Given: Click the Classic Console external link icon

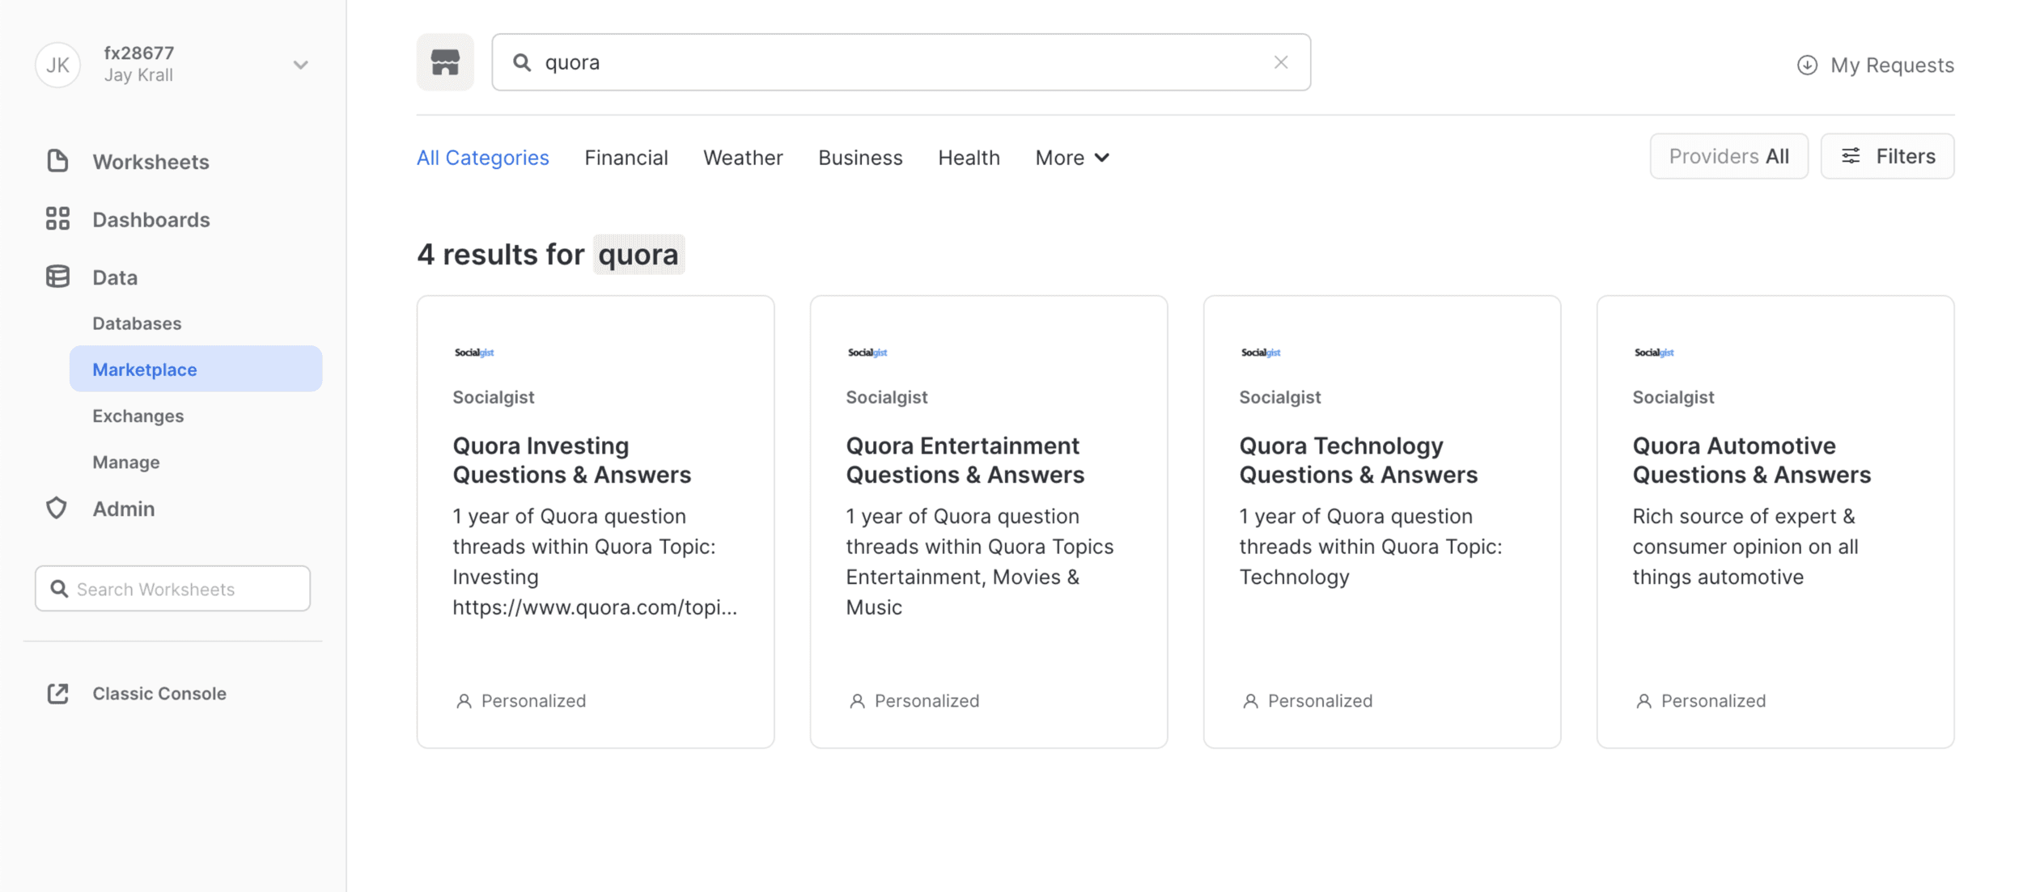Looking at the screenshot, I should pyautogui.click(x=57, y=693).
